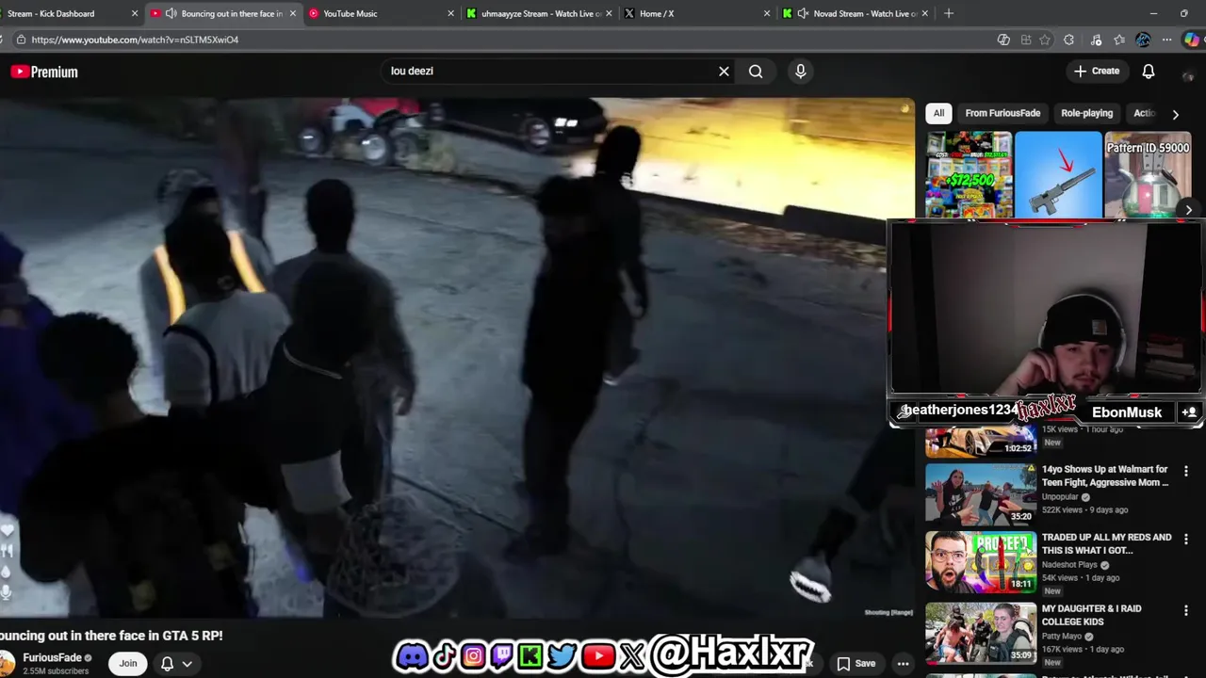
Task: Open the '$12,500' shelf video thumbnail
Action: (x=969, y=174)
